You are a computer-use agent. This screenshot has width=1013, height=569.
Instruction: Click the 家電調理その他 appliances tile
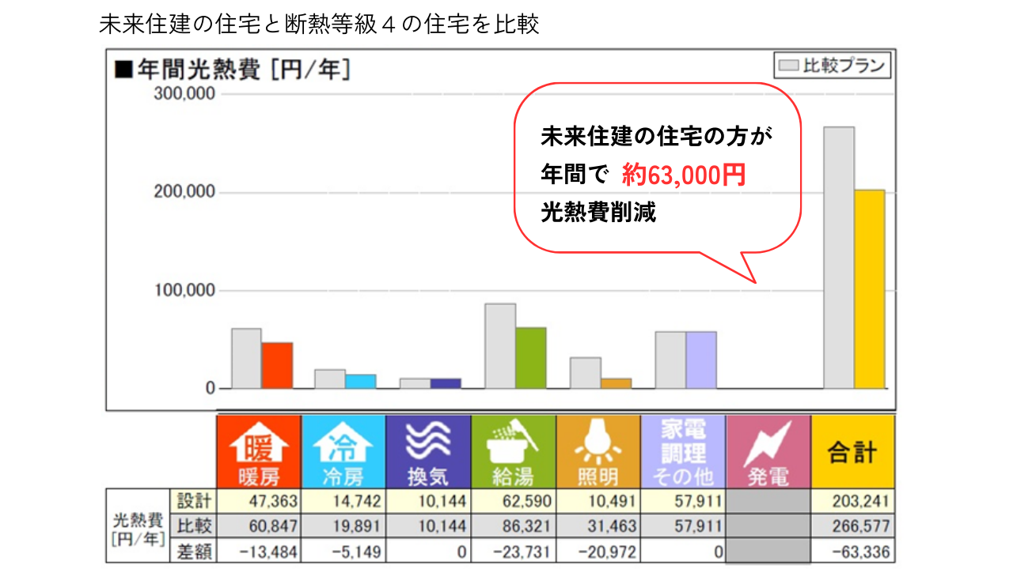pyautogui.click(x=683, y=451)
